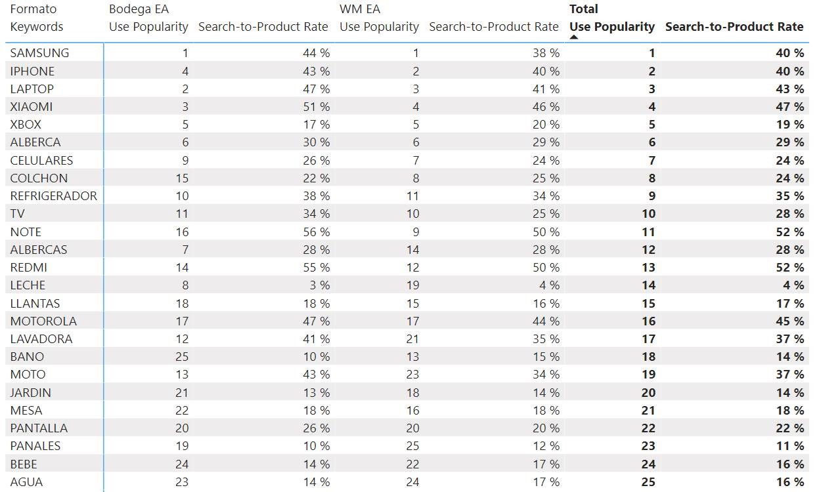Sort by Bodega EA Use Popularity header
Viewport: 817px width, 492px height.
[148, 27]
